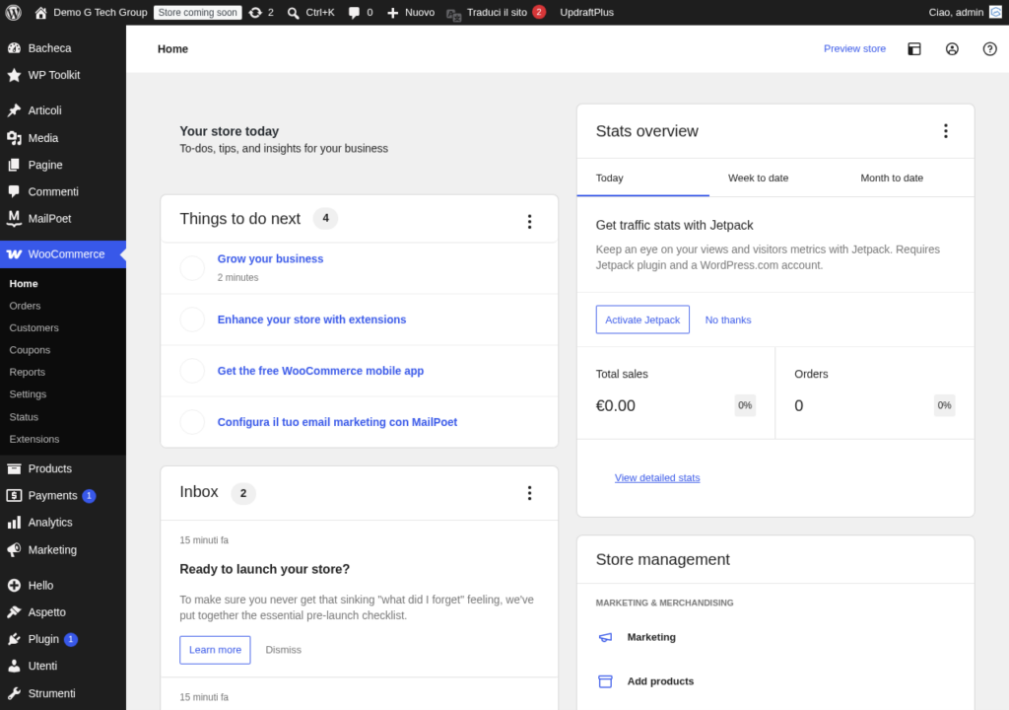Open the Aspetto paintbrush icon
The height and width of the screenshot is (710, 1009).
[x=14, y=612]
